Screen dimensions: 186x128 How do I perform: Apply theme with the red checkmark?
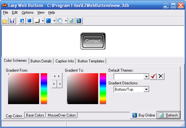153,76
